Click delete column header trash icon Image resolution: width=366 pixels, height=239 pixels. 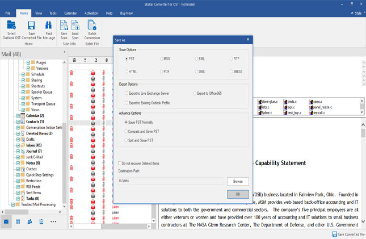point(74,60)
